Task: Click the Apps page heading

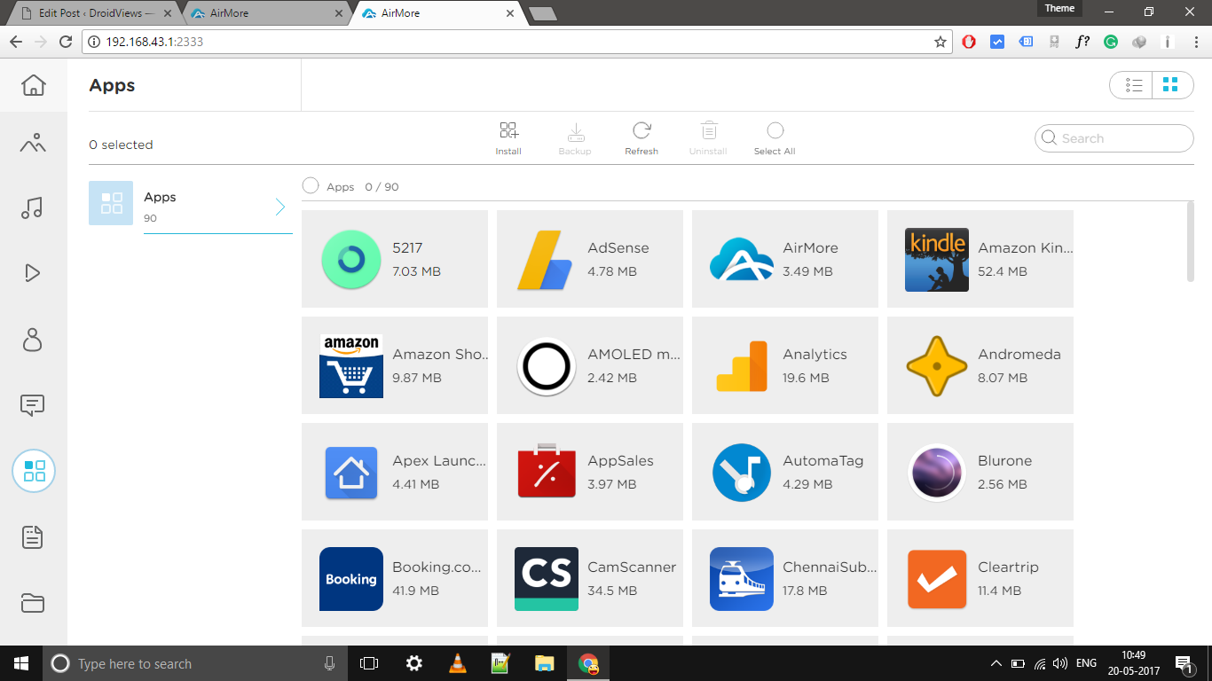Action: coord(112,86)
